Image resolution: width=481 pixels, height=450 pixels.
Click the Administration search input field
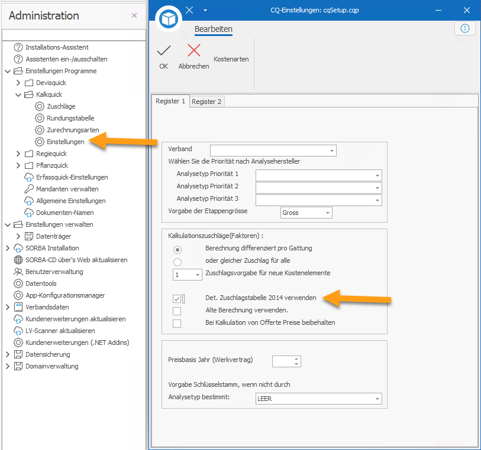[73, 35]
